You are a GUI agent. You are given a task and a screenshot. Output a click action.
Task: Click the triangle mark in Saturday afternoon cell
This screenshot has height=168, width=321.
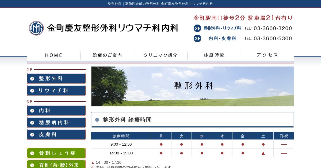(263, 153)
